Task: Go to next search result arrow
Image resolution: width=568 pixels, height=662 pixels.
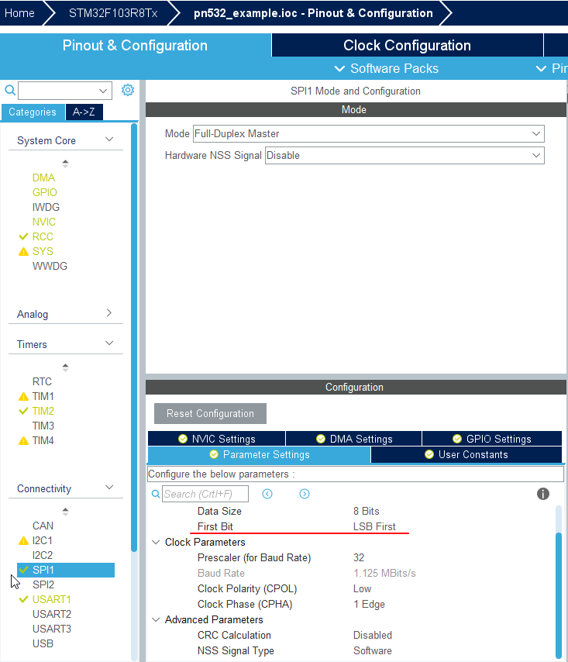Action: (x=305, y=494)
